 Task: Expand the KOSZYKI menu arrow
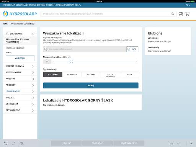(33, 79)
